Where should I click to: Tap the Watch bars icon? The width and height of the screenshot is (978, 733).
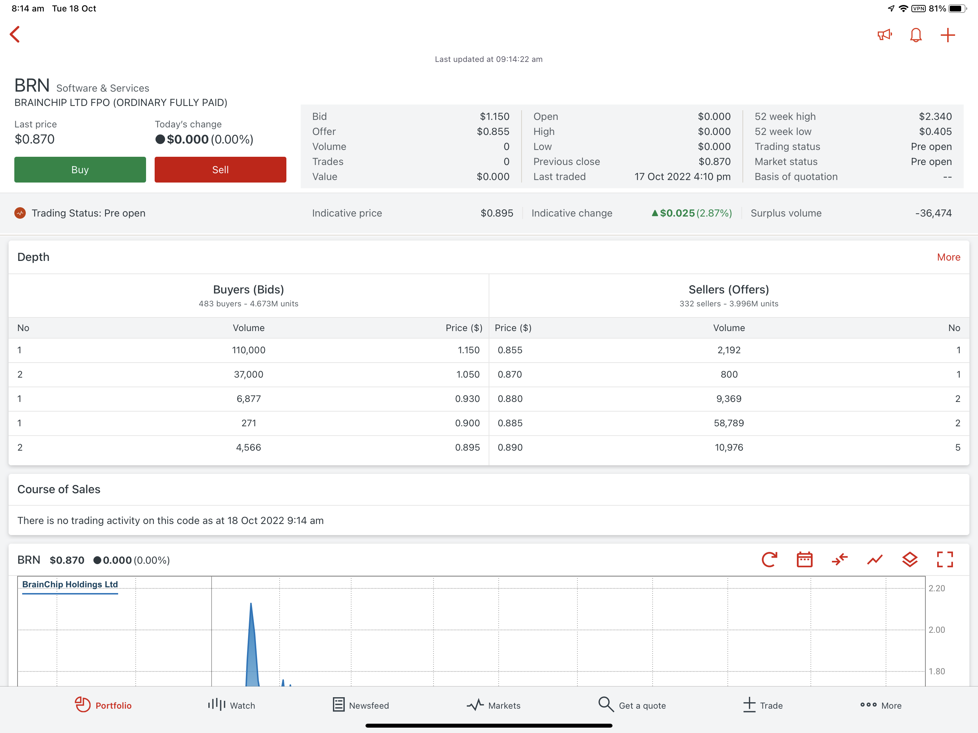(217, 705)
